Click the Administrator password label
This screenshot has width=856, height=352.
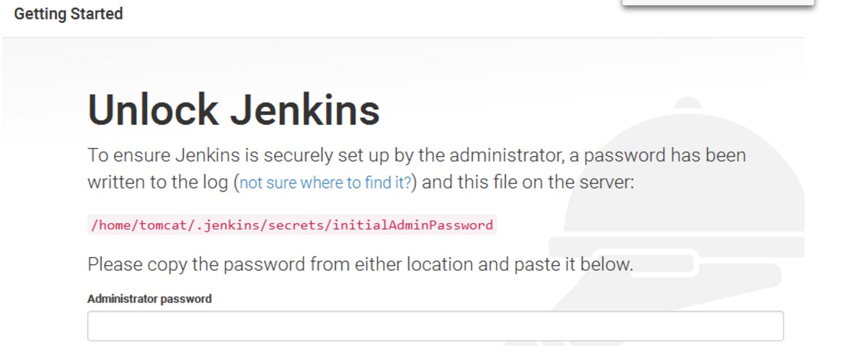tap(150, 298)
